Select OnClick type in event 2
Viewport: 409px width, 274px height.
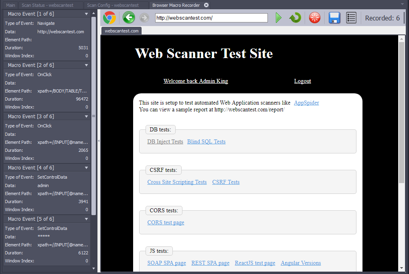pos(45,75)
